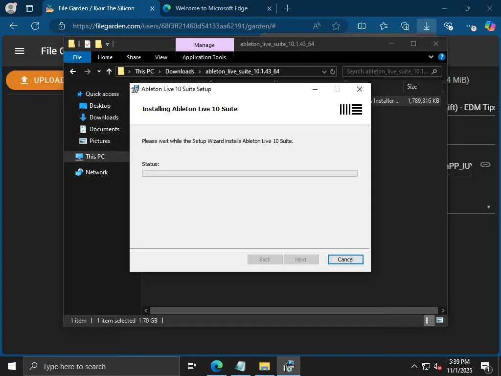The height and width of the screenshot is (376, 501).
Task: Open Browser essentials heart icon
Action: (x=448, y=26)
